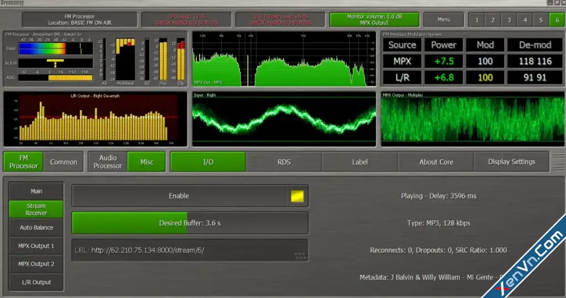Select Stream Receiver in the side list

pos(36,209)
